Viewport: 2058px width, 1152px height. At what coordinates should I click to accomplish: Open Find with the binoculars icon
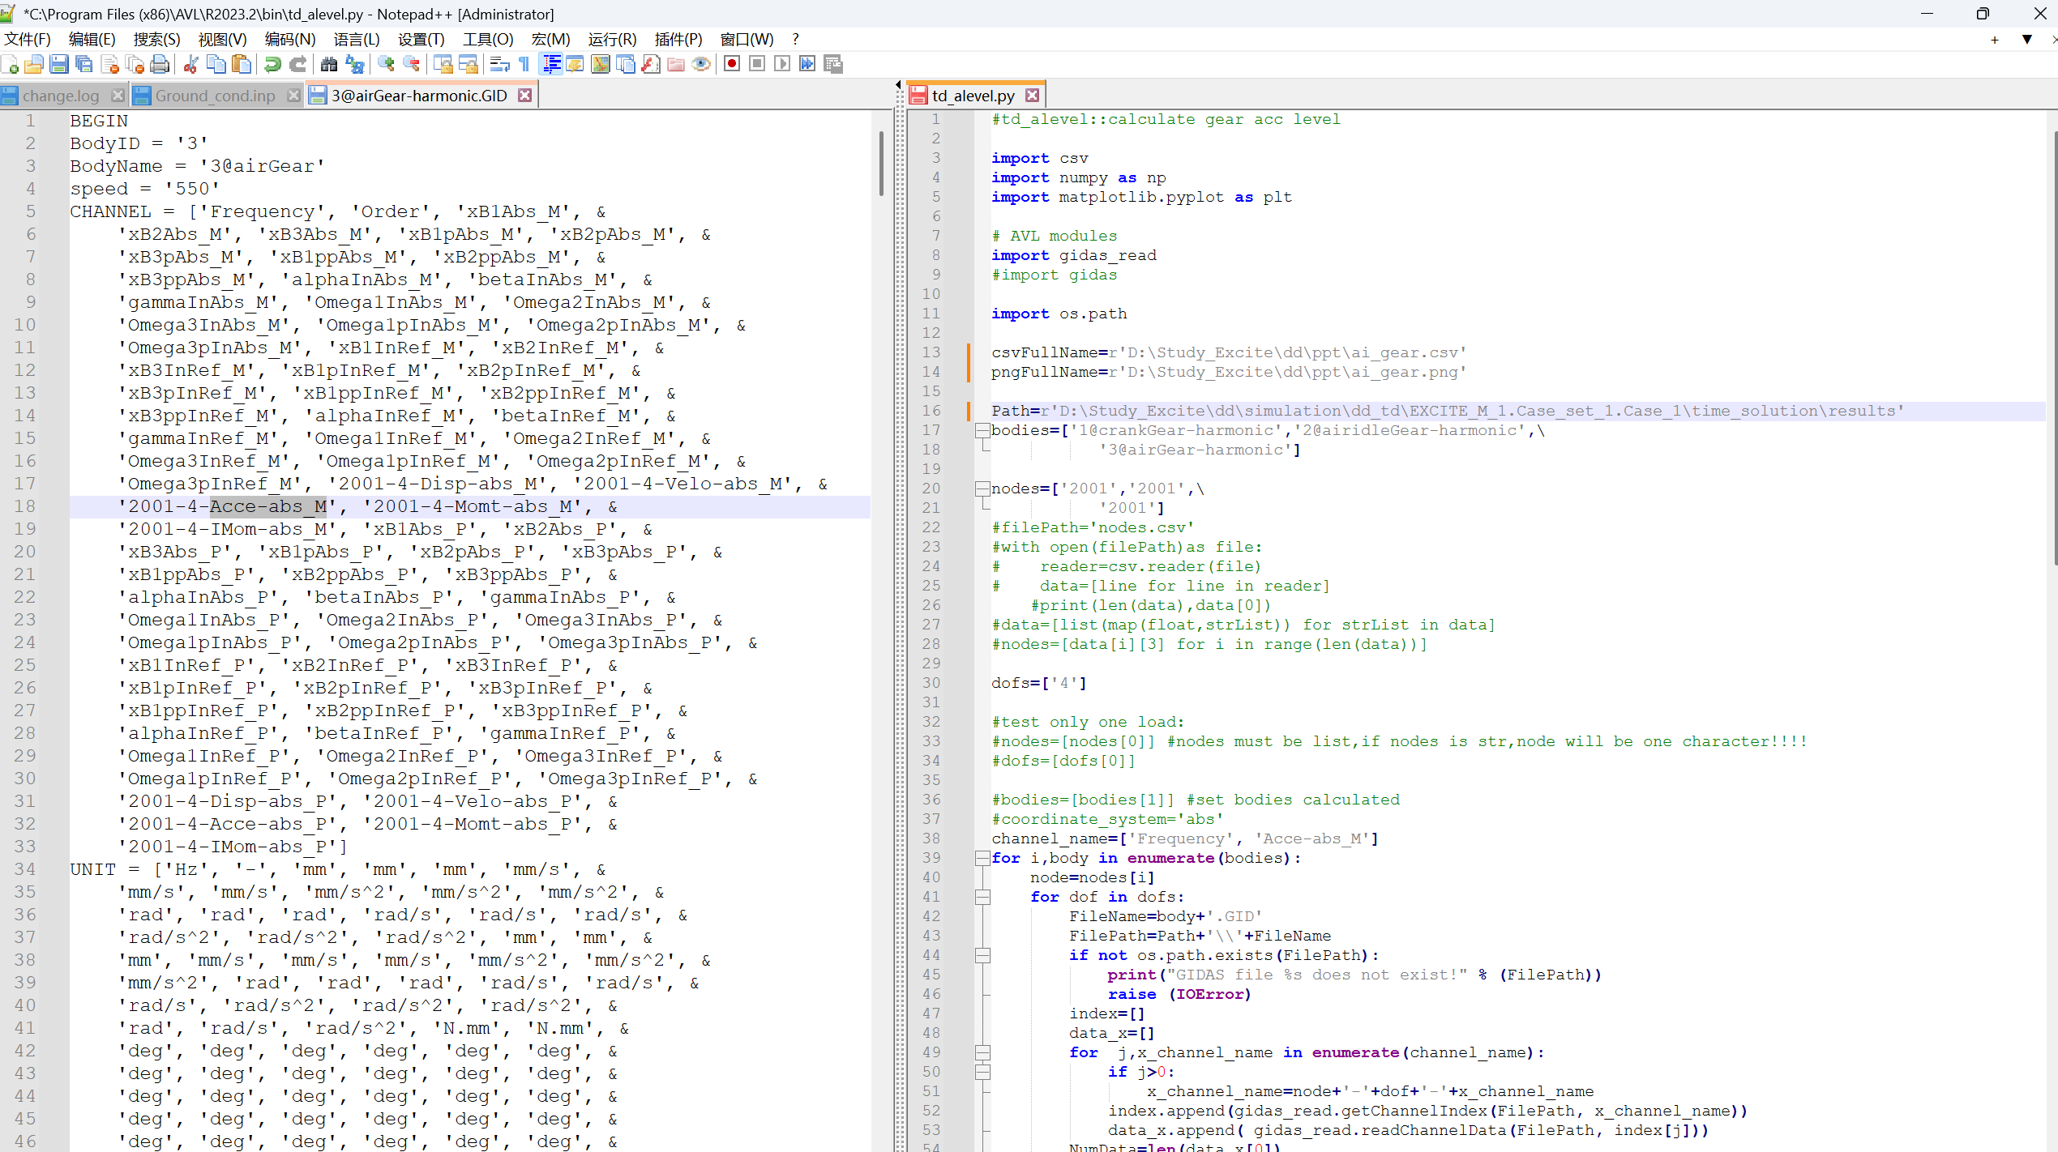tap(329, 64)
